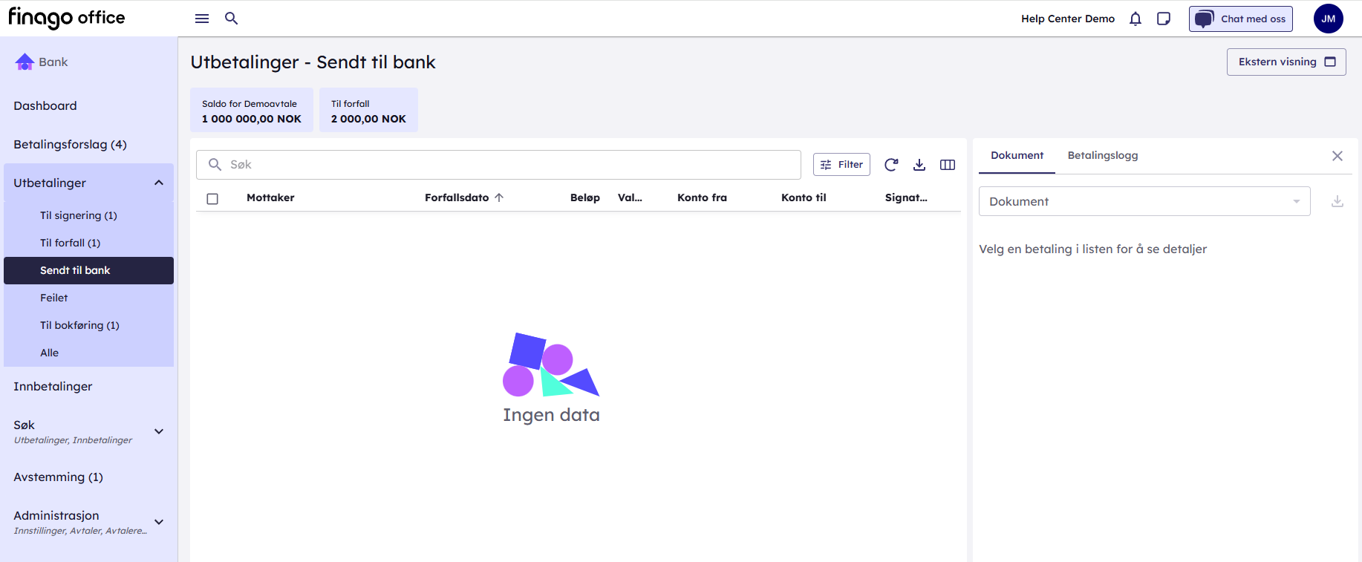1362x562 pixels.
Task: Collapse the Utbetalinger menu section
Action: (159, 183)
